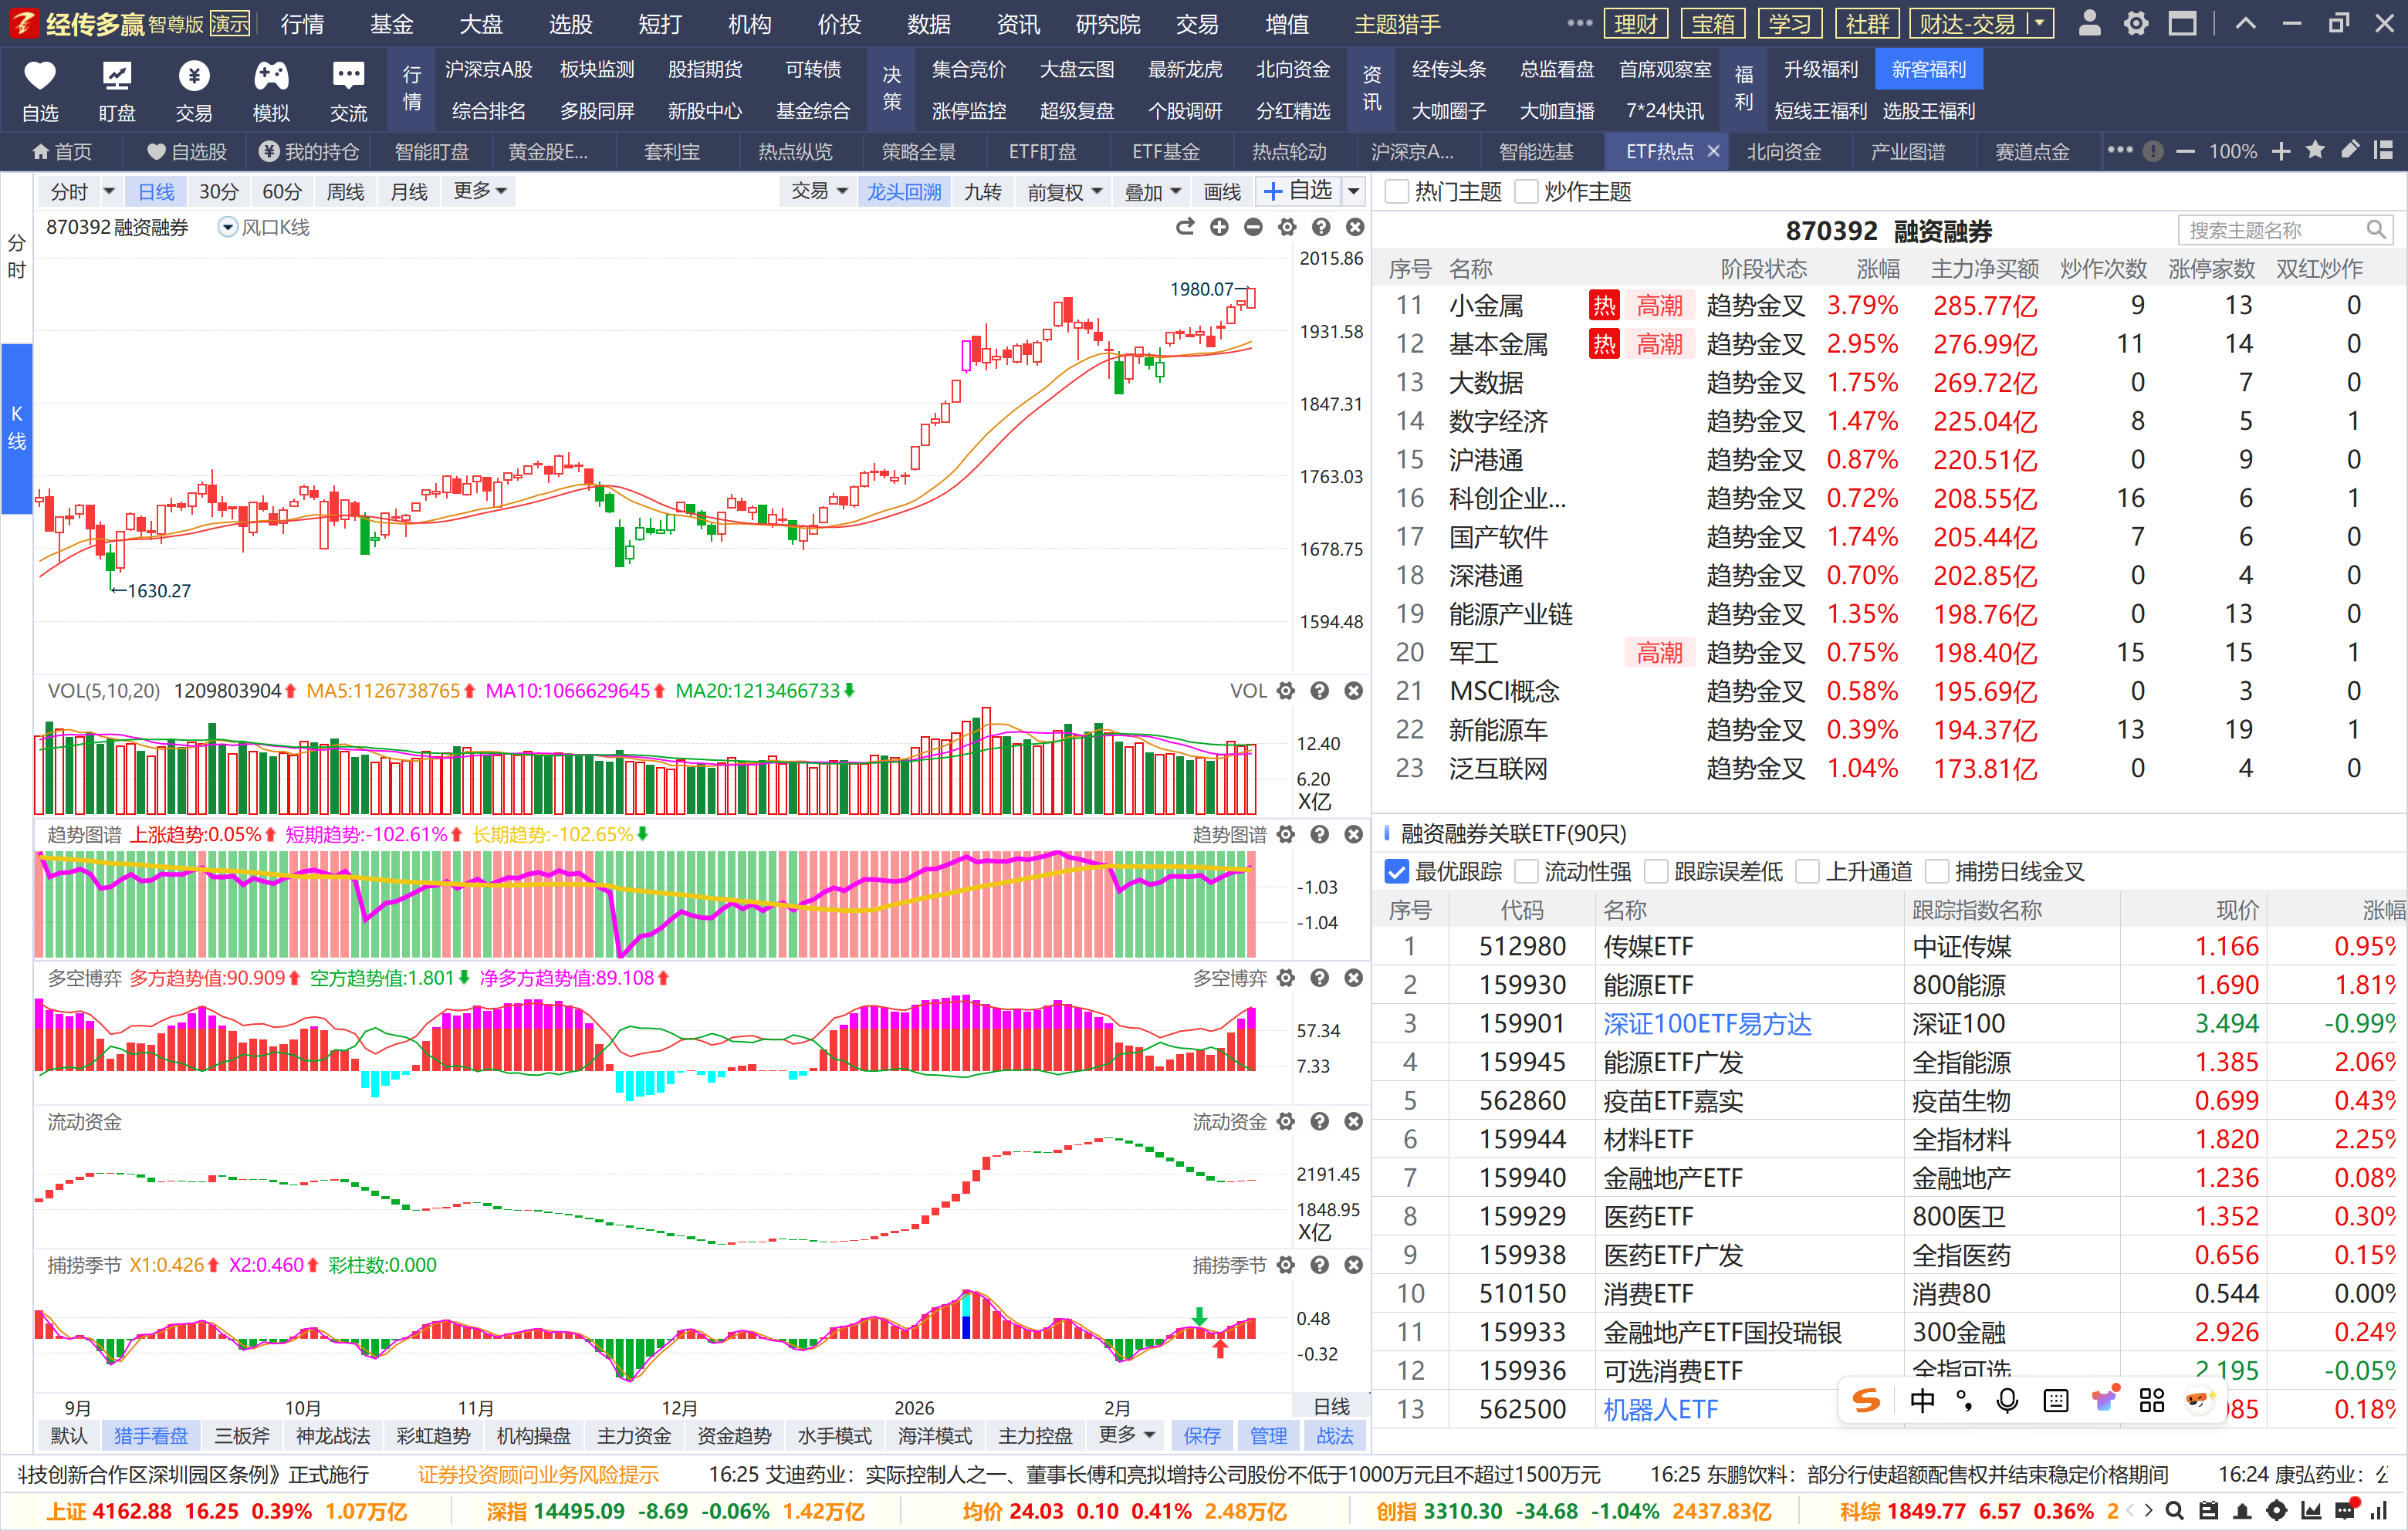The image size is (2408, 1531).
Task: Open the 研究院 menu
Action: pyautogui.click(x=1107, y=24)
